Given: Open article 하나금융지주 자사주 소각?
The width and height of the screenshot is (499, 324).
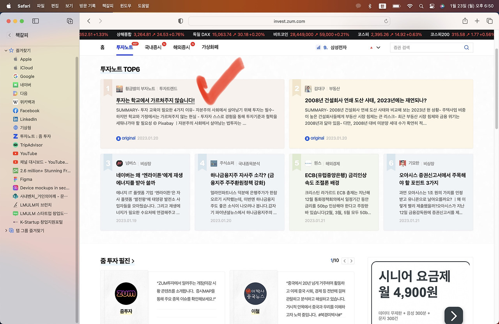Looking at the screenshot, I should 242,179.
